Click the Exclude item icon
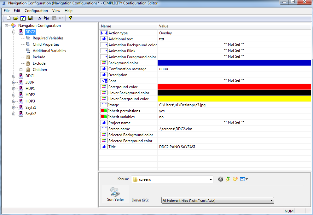This screenshot has height=215, width=313. 28,63
